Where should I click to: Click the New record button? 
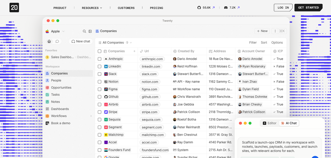[x=262, y=31]
